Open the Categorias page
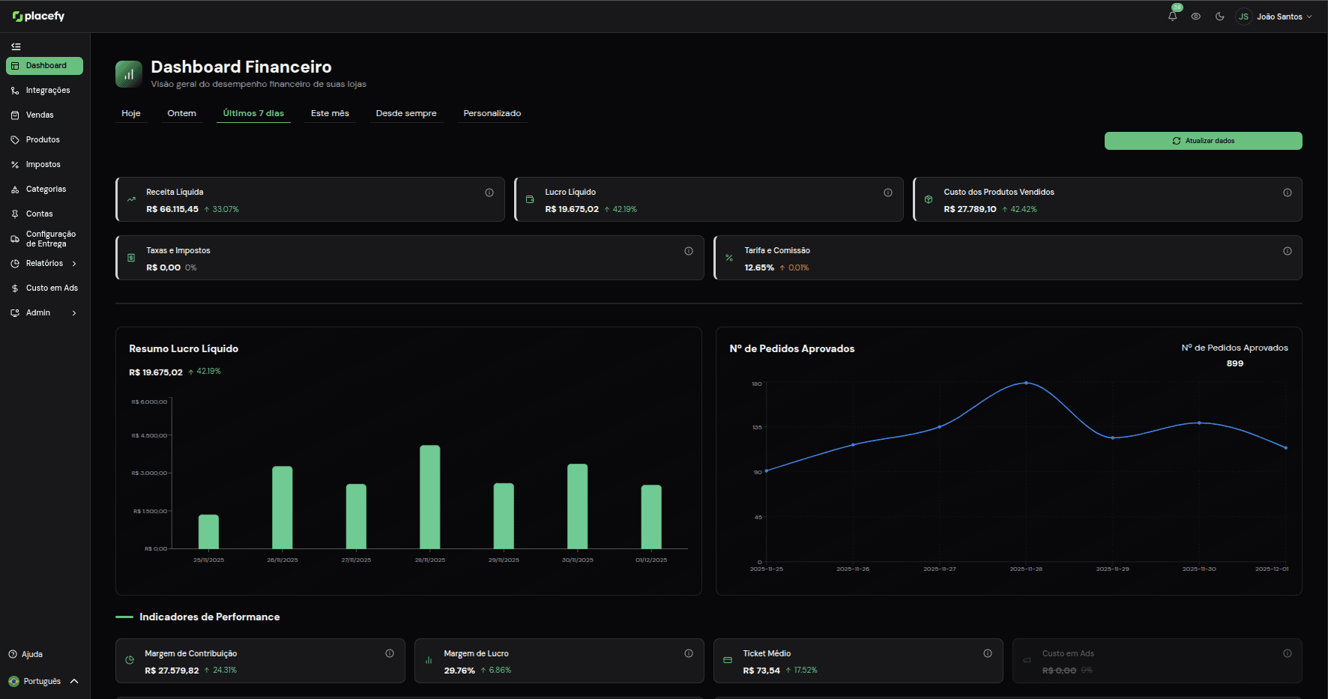The width and height of the screenshot is (1328, 699). (x=46, y=189)
